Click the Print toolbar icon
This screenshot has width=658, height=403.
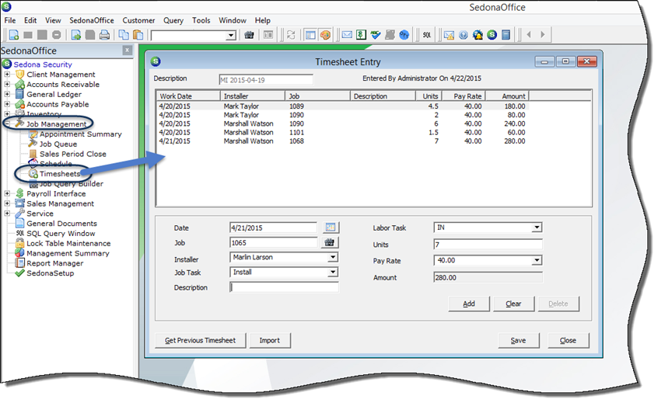(x=104, y=35)
